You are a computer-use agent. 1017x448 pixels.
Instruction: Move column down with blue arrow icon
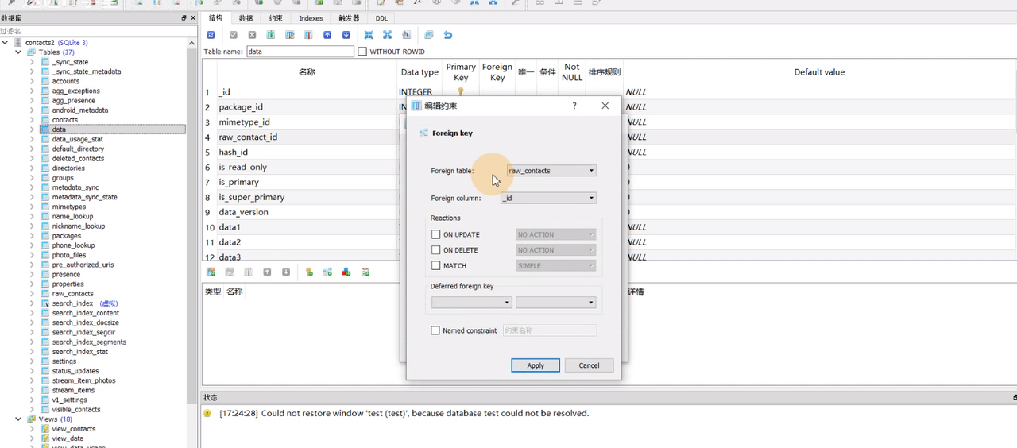[x=346, y=35]
